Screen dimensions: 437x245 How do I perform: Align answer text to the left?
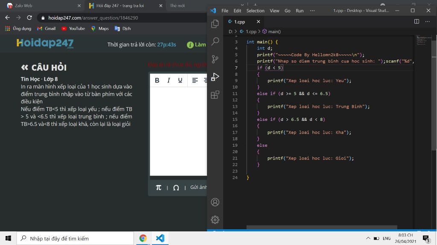pos(195,80)
